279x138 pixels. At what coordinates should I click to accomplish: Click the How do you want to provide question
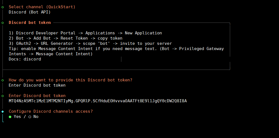coord(71,80)
